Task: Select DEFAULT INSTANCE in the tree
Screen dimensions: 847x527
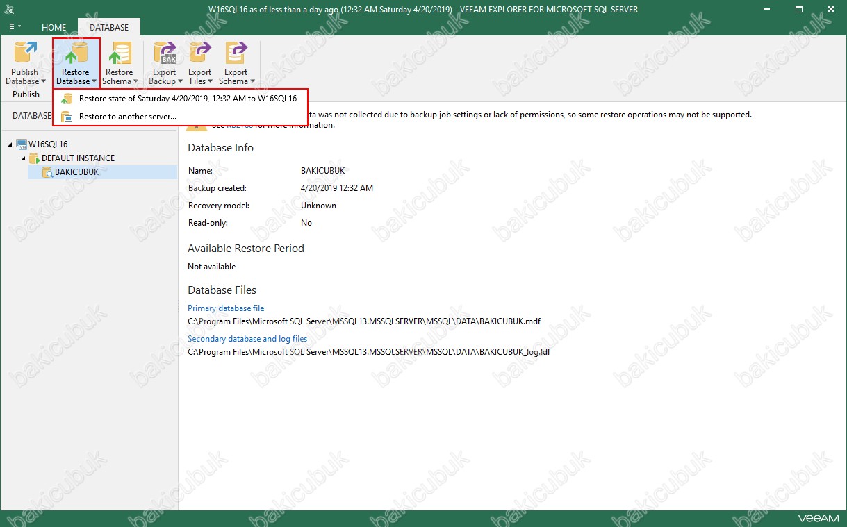Action: point(79,158)
